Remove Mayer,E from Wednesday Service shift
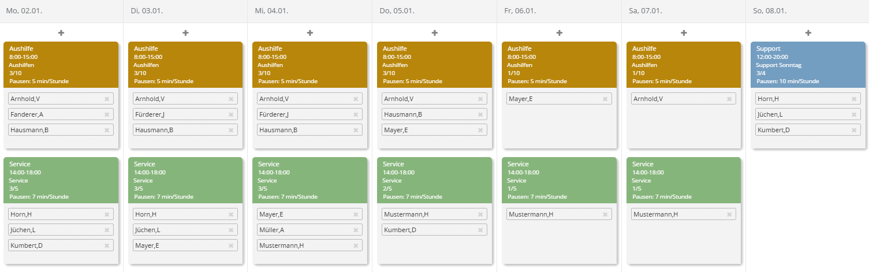 (x=356, y=214)
